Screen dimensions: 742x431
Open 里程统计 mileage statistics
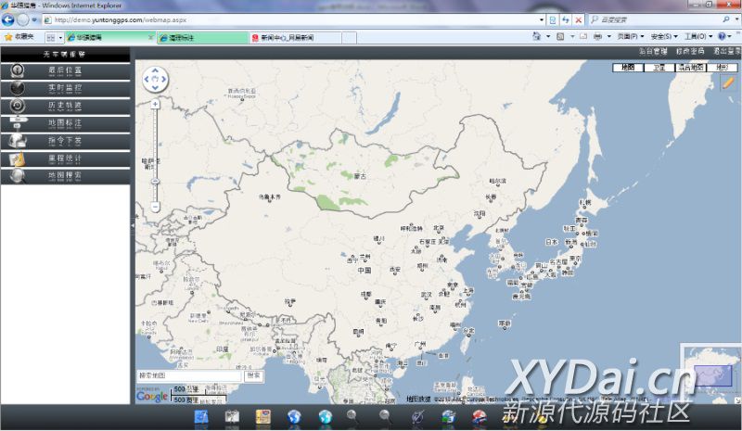tap(65, 159)
